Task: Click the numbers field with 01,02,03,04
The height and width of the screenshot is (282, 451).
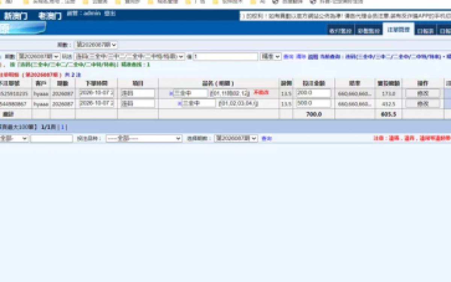Action: pyautogui.click(x=239, y=103)
